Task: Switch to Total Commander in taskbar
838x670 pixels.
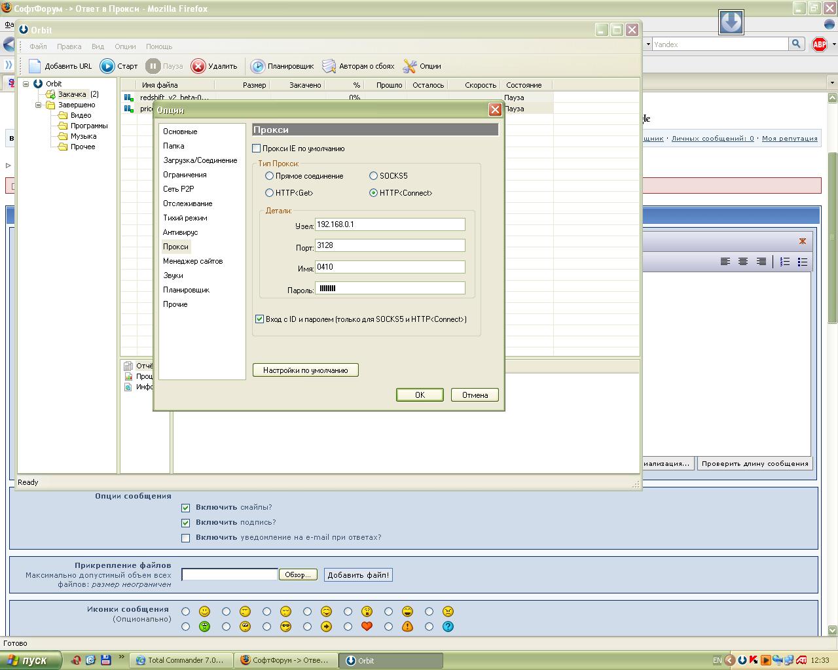Action: [181, 660]
